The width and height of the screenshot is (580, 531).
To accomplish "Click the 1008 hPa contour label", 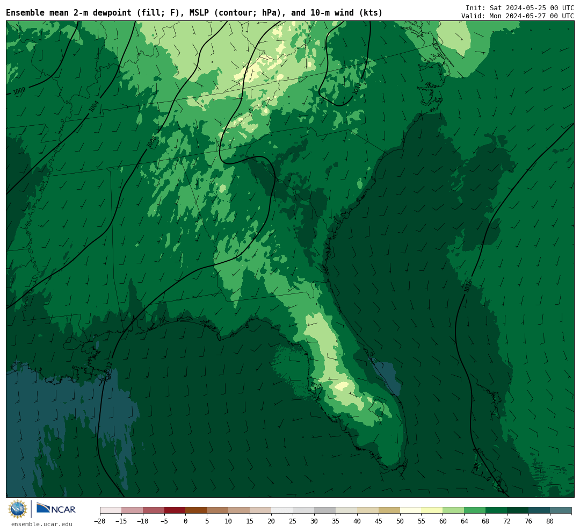I will coord(151,142).
